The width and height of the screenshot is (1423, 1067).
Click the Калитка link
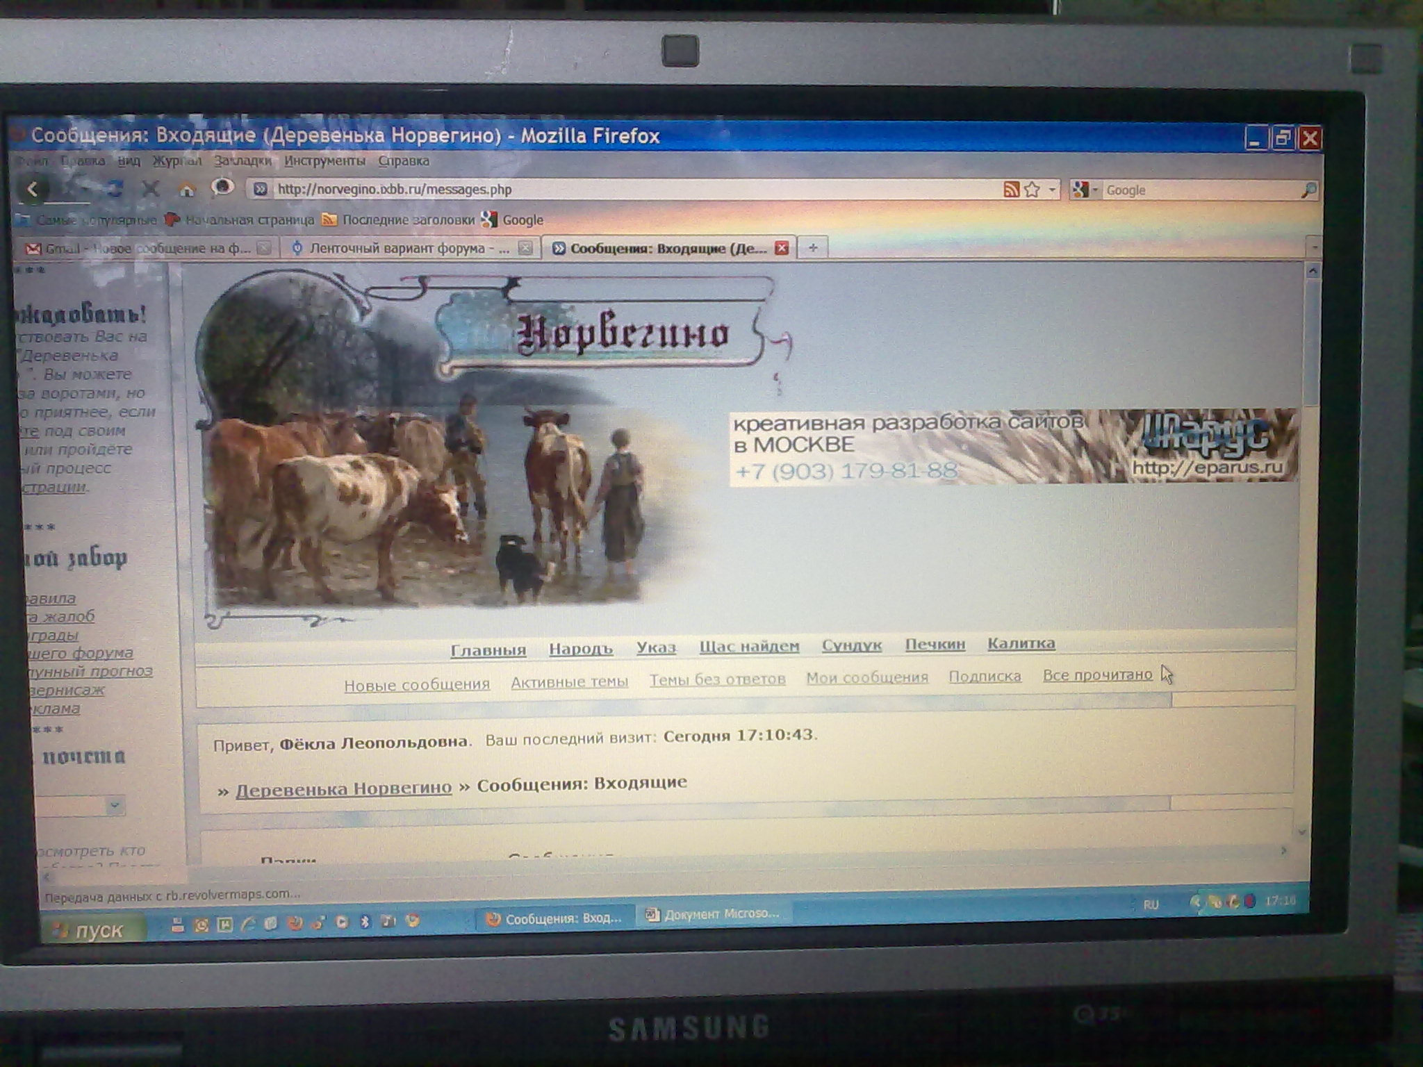pos(1021,643)
